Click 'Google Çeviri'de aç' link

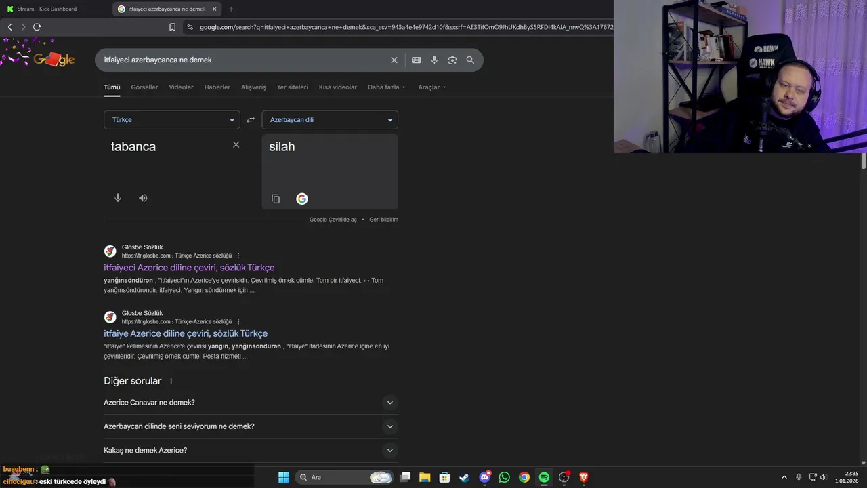[333, 220]
